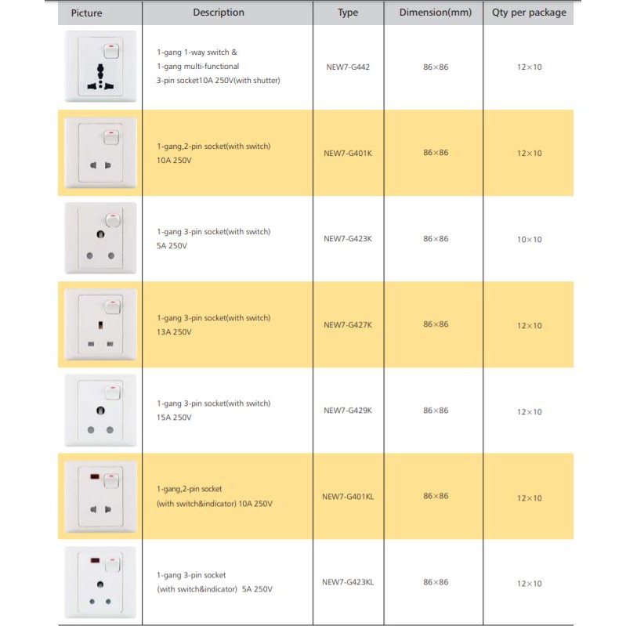Select the 15A socket NEW7-G429K thumbnail
The image size is (626, 626).
point(100,411)
